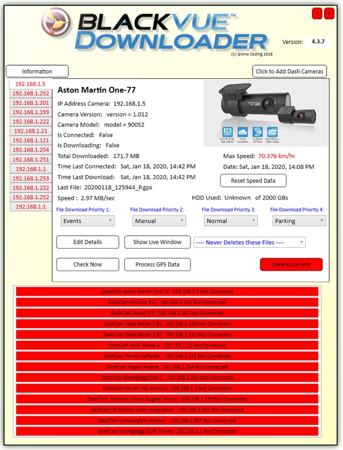Click the Speed 2.97 MB/sec text
The width and height of the screenshot is (343, 450).
coord(86,198)
